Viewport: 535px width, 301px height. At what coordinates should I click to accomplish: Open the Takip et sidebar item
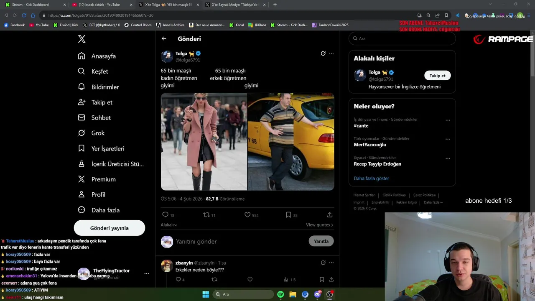95,102
